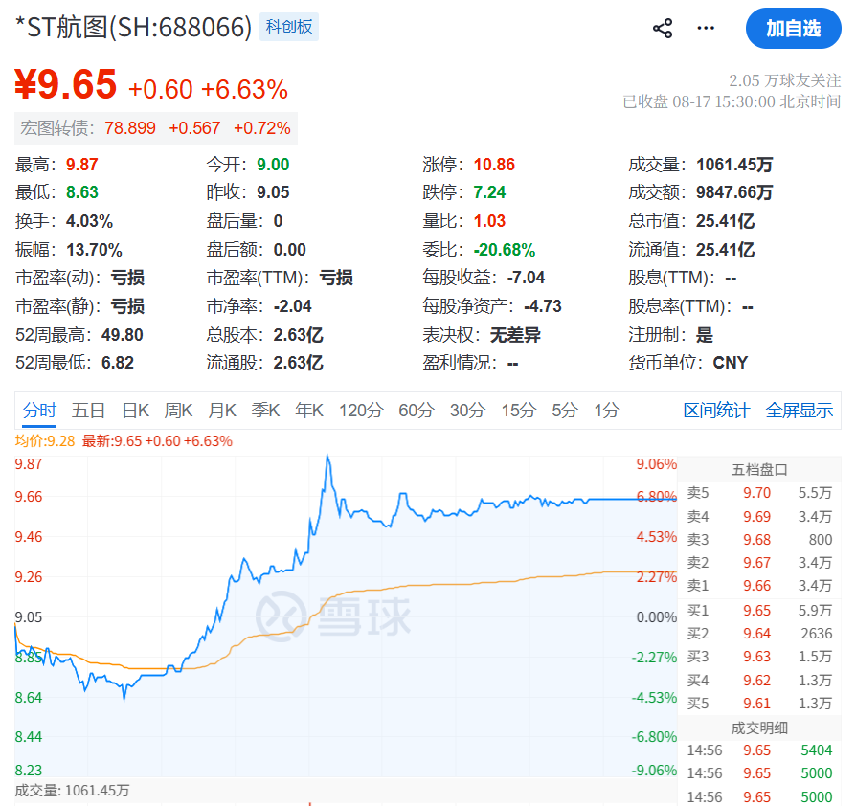Screen dimensions: 856x806
Task: Open the three-dot more options menu
Action: pos(706,29)
